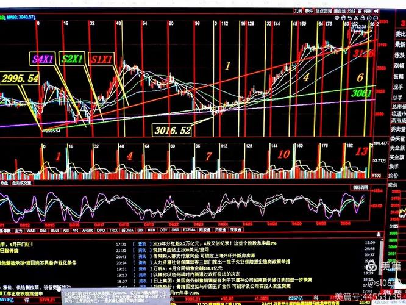Screen dimensions: 406x305
Task: Switch to the ARBR indicator tab
Action: point(87,231)
